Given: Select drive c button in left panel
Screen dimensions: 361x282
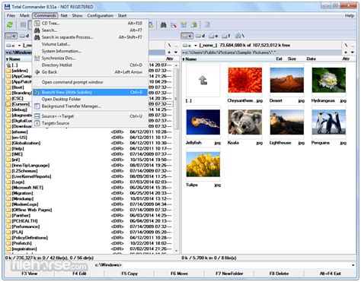Looking at the screenshot, I should 11,36.
